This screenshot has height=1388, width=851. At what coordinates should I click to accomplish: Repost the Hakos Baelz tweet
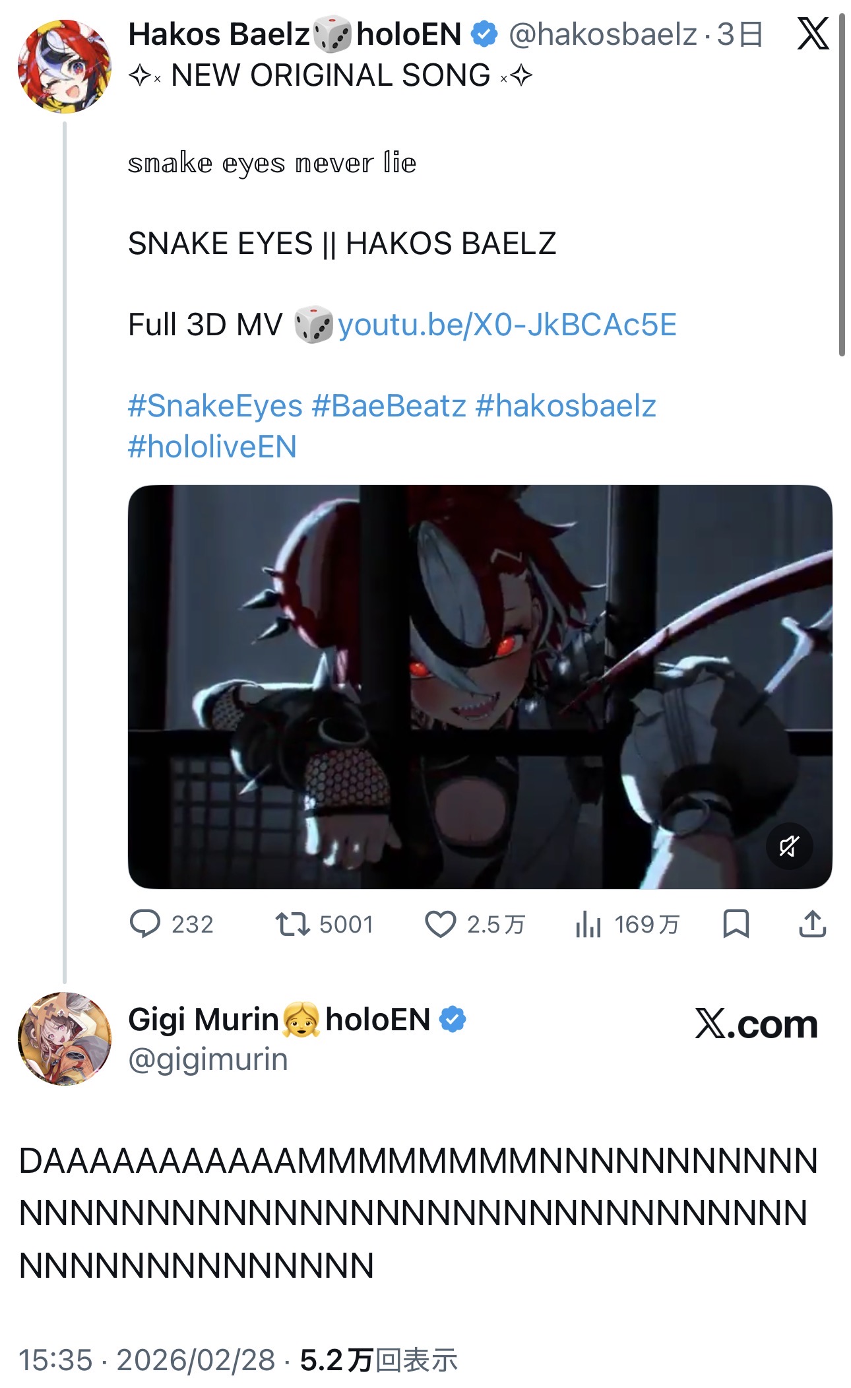[x=292, y=924]
